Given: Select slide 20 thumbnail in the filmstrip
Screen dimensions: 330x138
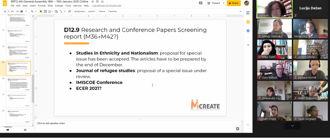Looking at the screenshot, I should pos(18,117).
